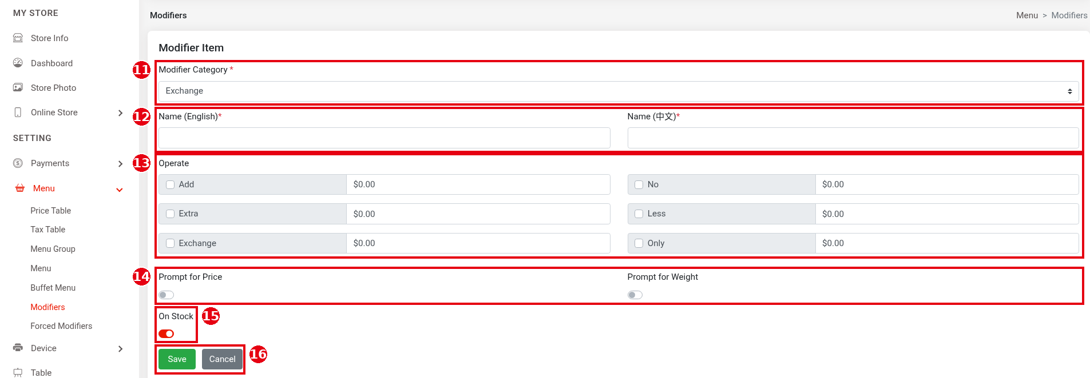Turn off the On Stock switch
This screenshot has height=378, width=1090.
[167, 333]
